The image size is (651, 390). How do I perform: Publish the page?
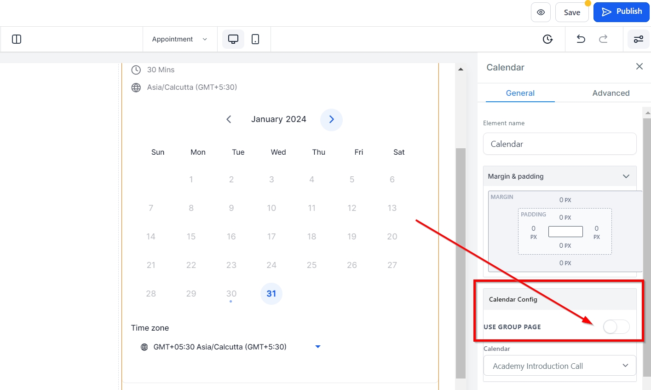(x=621, y=12)
